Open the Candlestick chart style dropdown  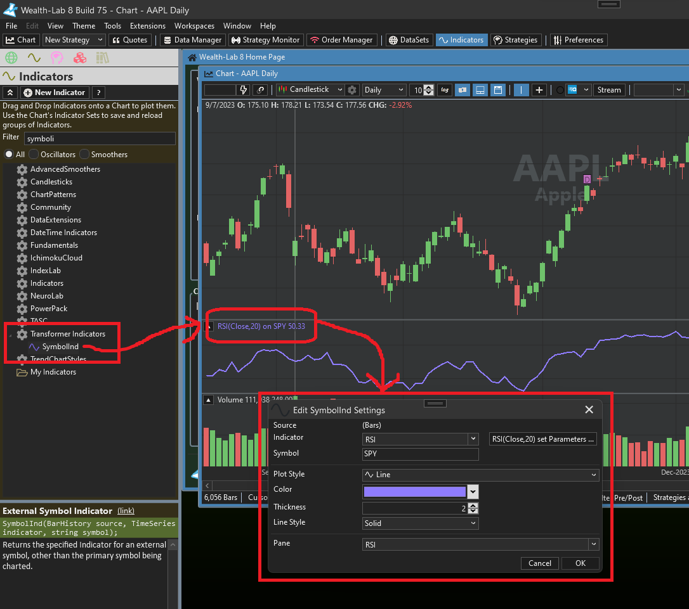310,90
